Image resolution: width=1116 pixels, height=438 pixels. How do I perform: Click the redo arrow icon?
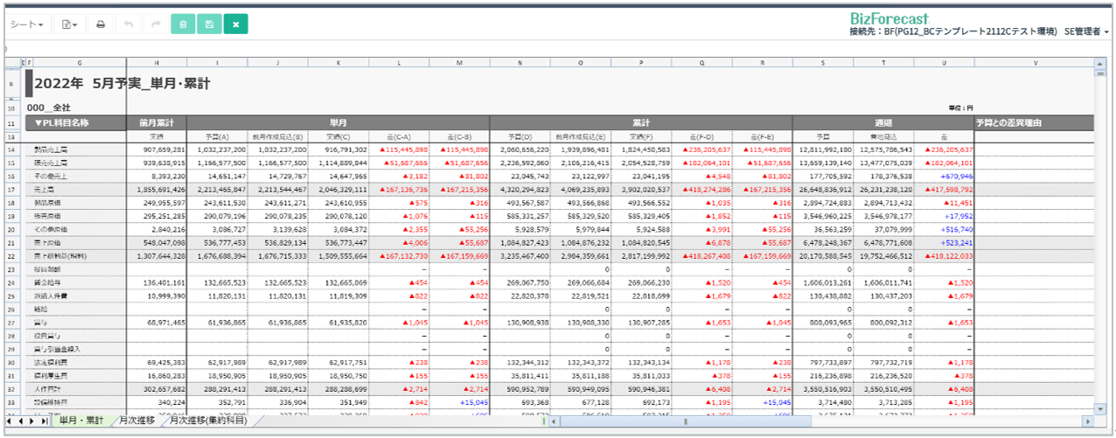[x=155, y=24]
